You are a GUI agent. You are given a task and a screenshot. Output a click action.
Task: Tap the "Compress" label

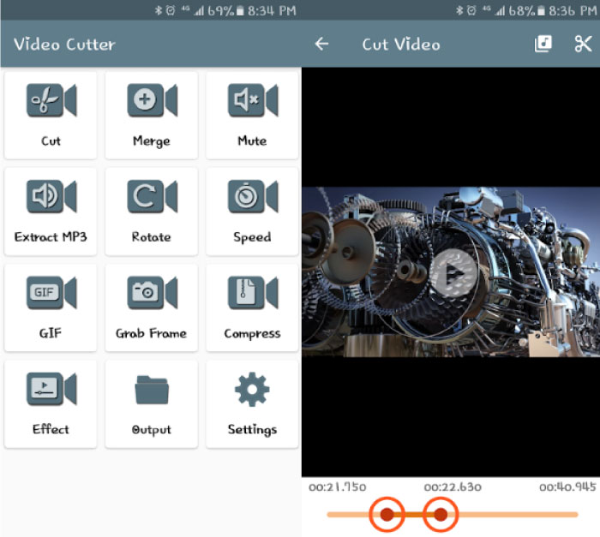pyautogui.click(x=252, y=334)
